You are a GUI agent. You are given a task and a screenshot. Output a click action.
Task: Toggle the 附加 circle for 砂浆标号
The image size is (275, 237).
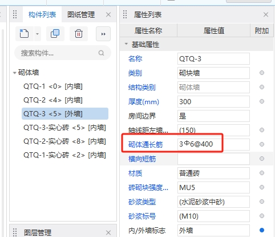click(x=262, y=216)
